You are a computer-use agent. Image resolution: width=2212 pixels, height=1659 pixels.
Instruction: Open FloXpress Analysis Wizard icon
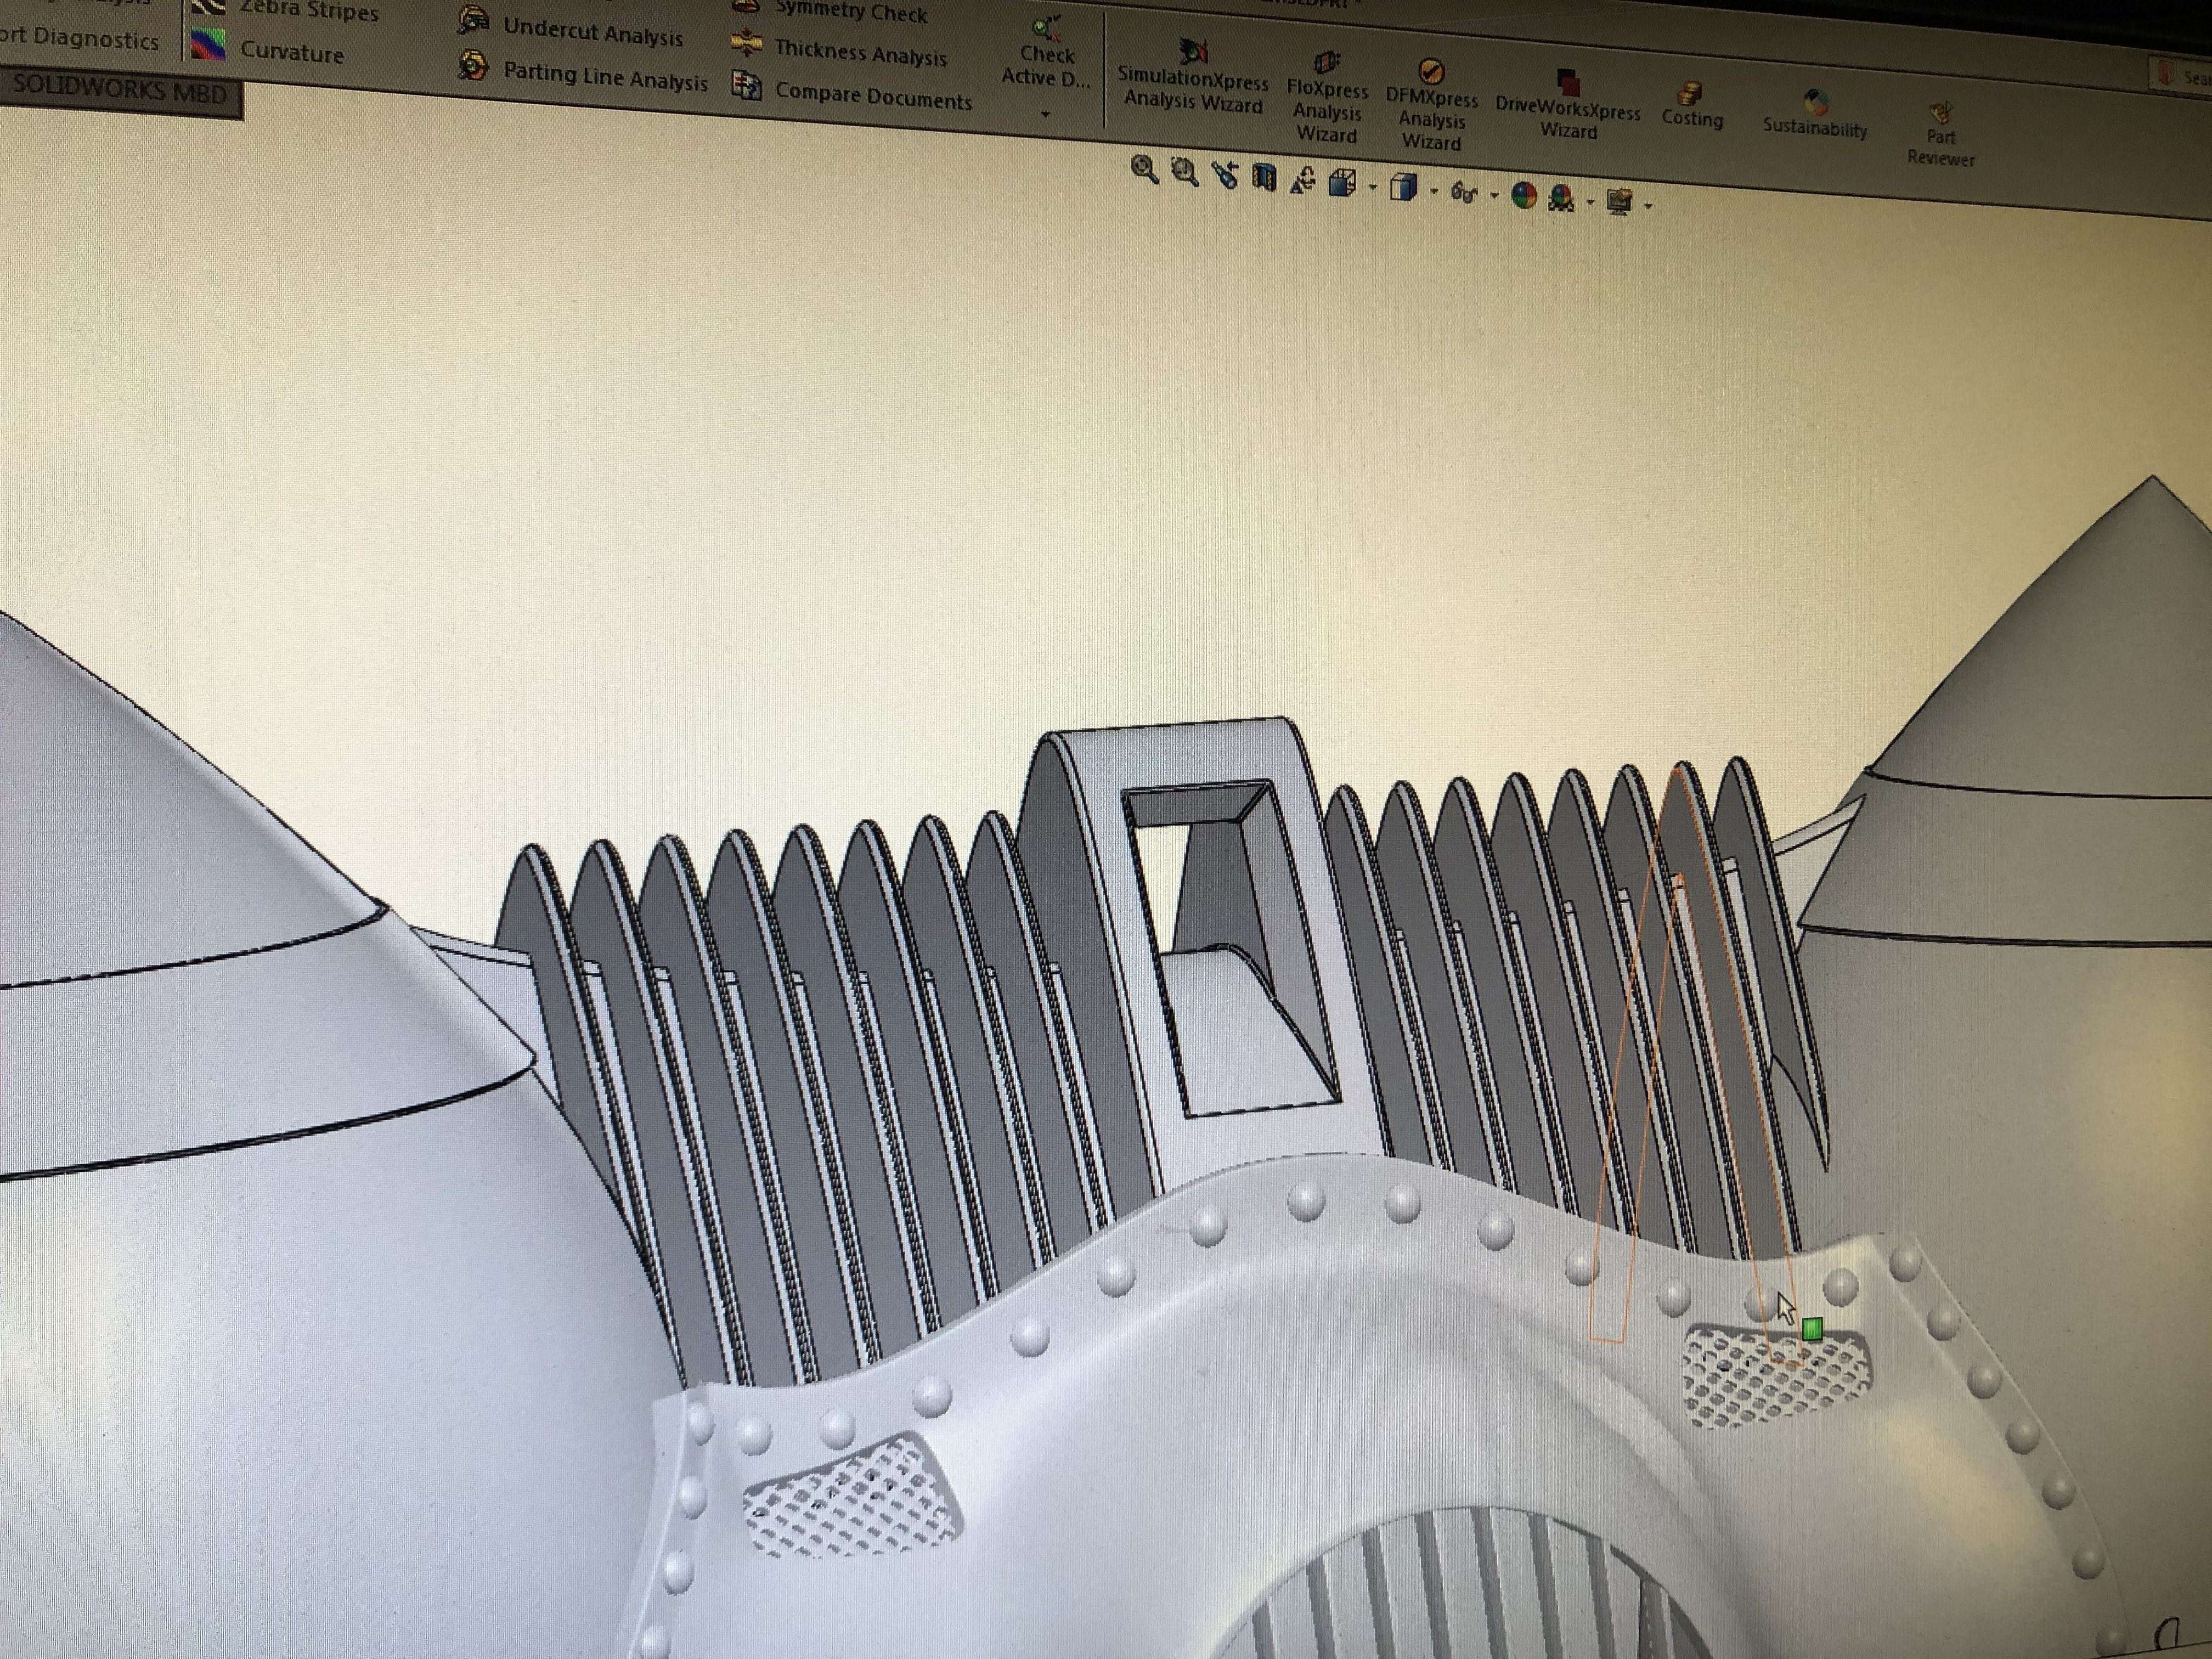(x=1326, y=63)
